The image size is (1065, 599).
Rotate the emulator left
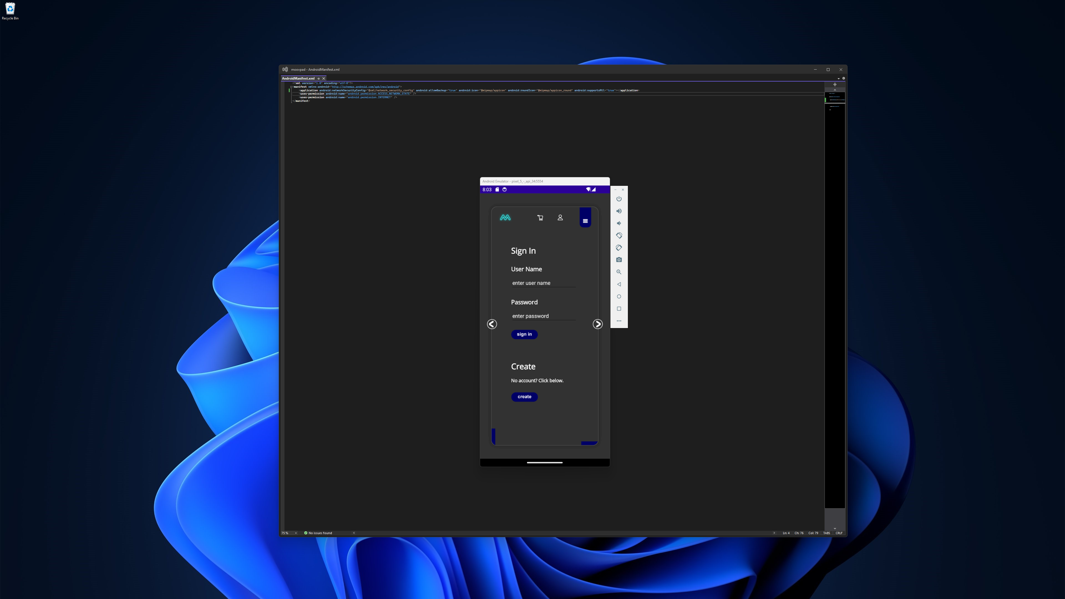[619, 236]
